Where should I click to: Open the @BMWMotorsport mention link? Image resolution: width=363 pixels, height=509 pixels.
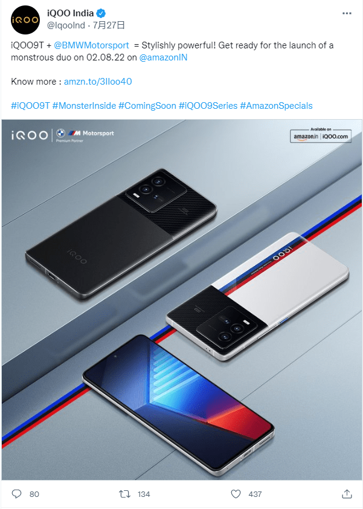pos(91,45)
